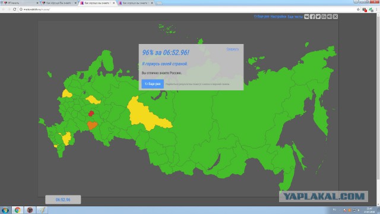The width and height of the screenshot is (380, 214).
Task: Go forward with the browser forward arrow
Action: click(x=9, y=10)
